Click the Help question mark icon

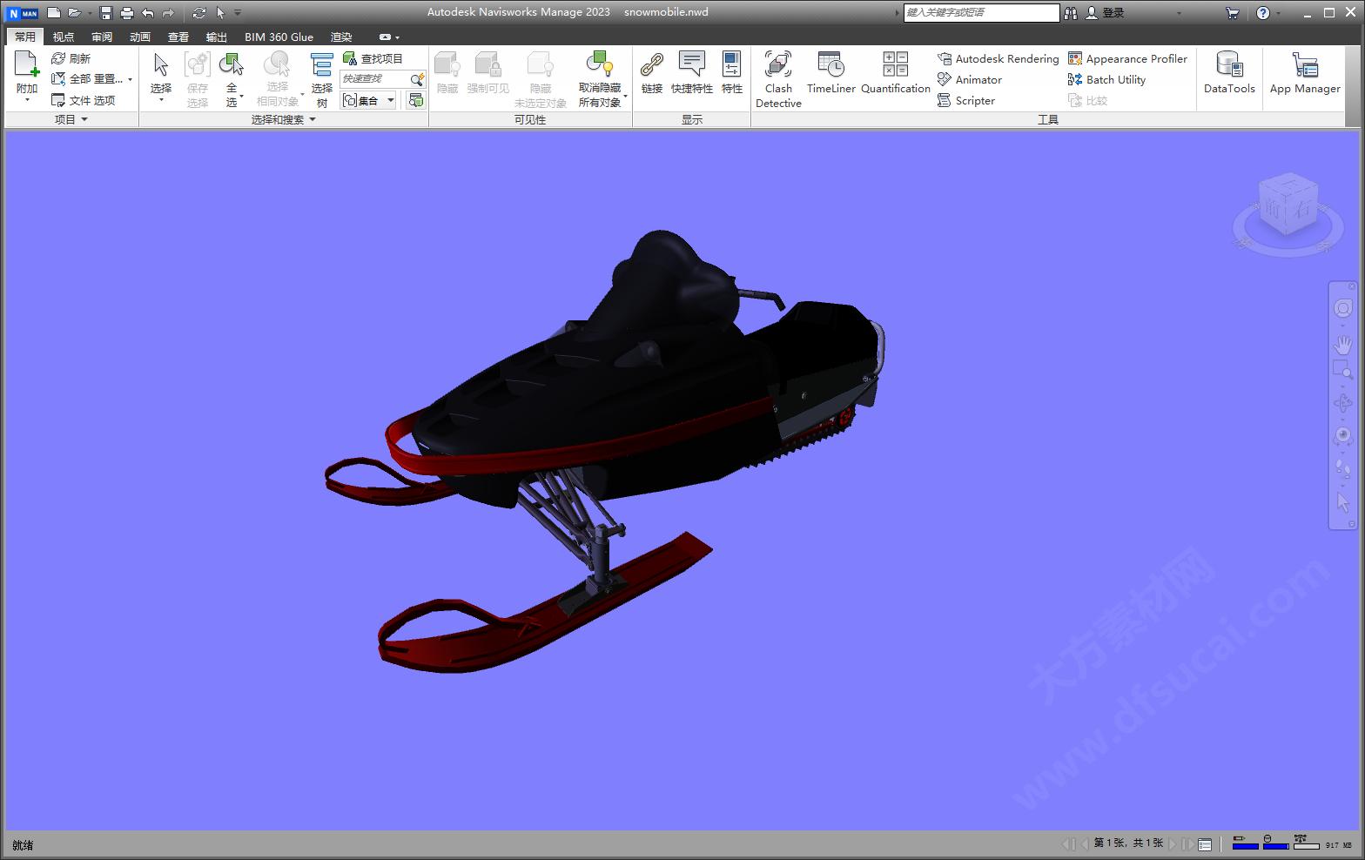[x=1263, y=13]
